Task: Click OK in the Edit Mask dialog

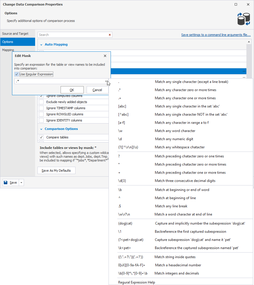Action: 72,90
